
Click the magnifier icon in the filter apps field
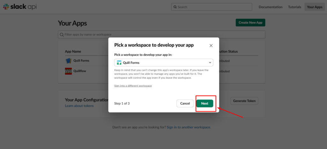[62, 34]
